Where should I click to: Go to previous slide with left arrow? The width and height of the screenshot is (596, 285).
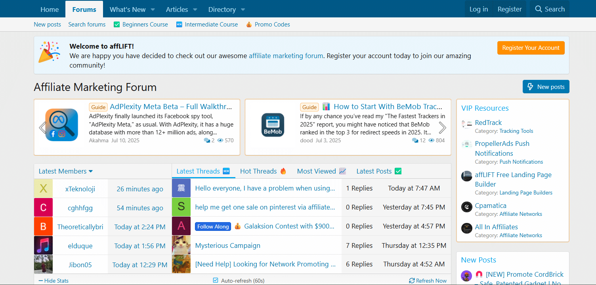[x=42, y=128]
